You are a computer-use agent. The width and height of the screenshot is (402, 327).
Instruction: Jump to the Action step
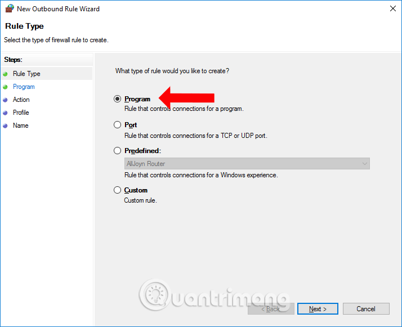[21, 100]
